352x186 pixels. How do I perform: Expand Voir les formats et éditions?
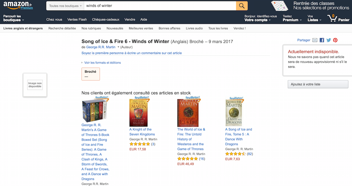pos(102,63)
